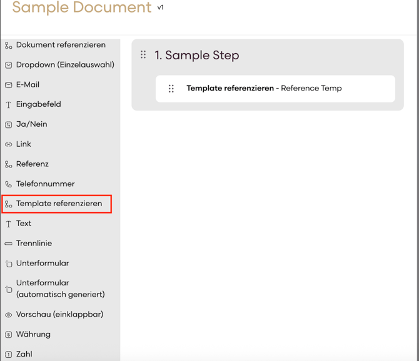Click the Unterformular sidebar item
Viewport: 419px width, 361px height.
coord(43,264)
